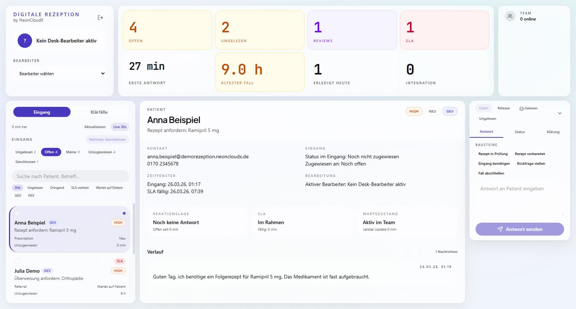
Task: Apply the PKV filter chip
Action: click(31, 196)
